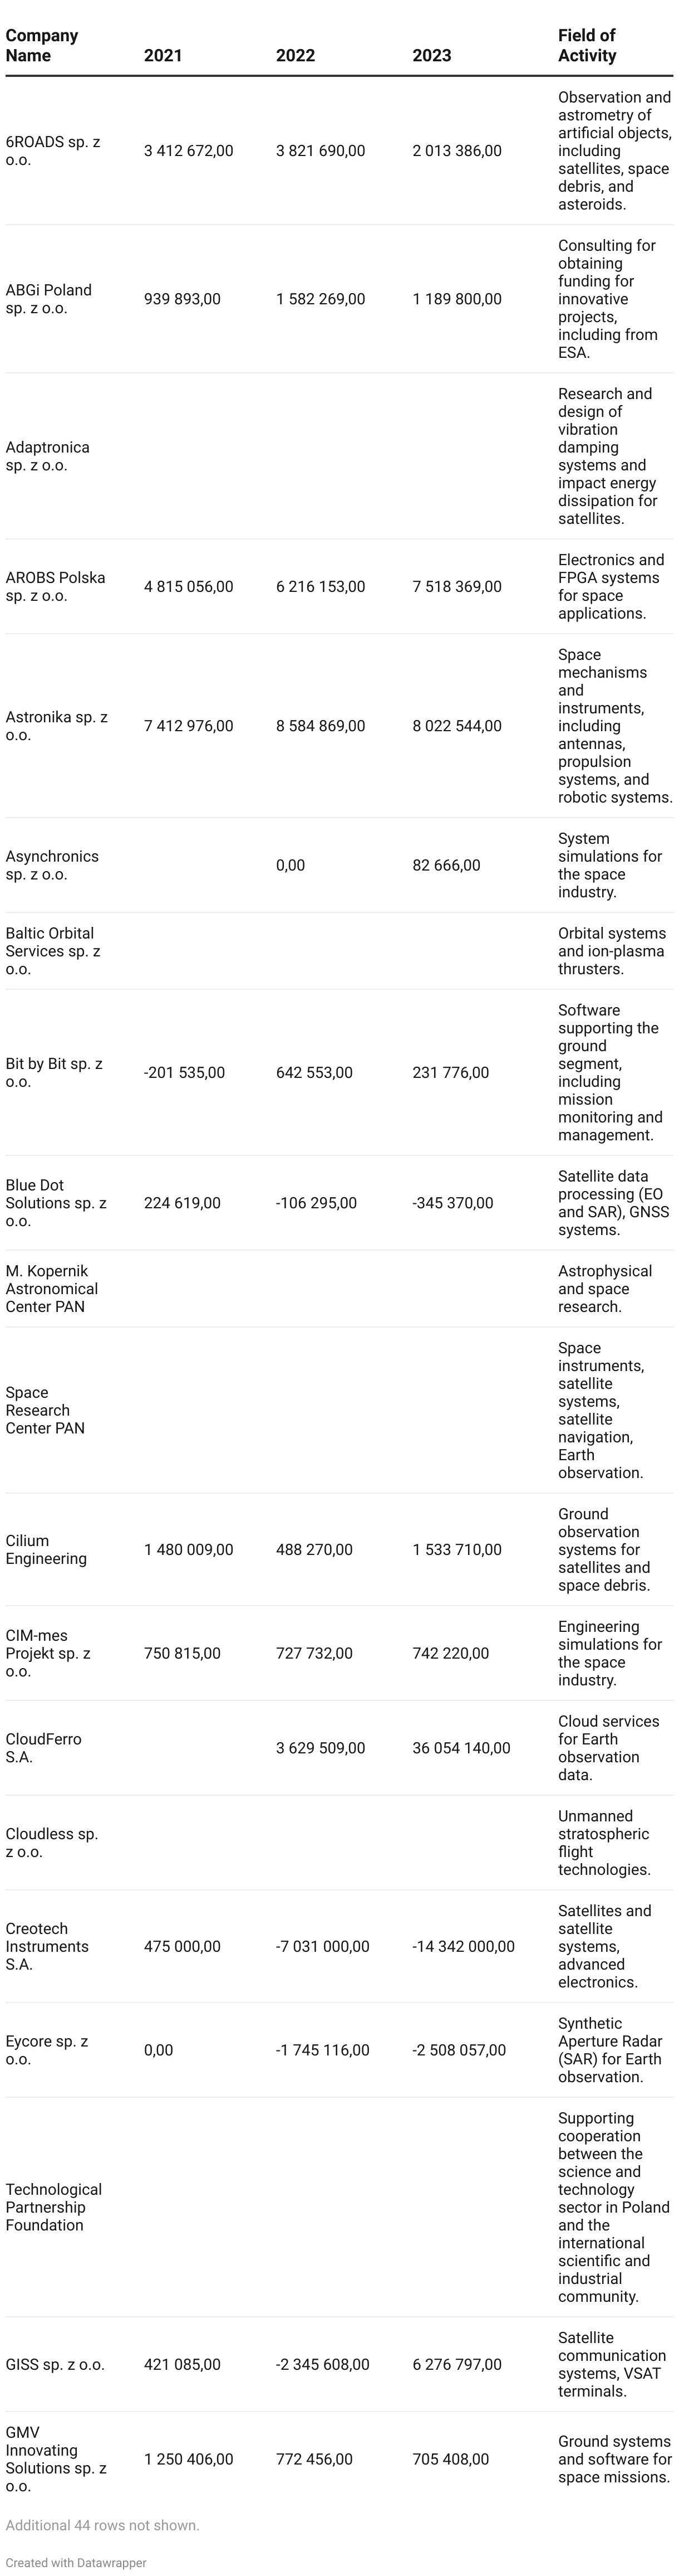Click GISS's 2023 value 6 276 797,00
This screenshot has width=679, height=2576.
tap(457, 2365)
